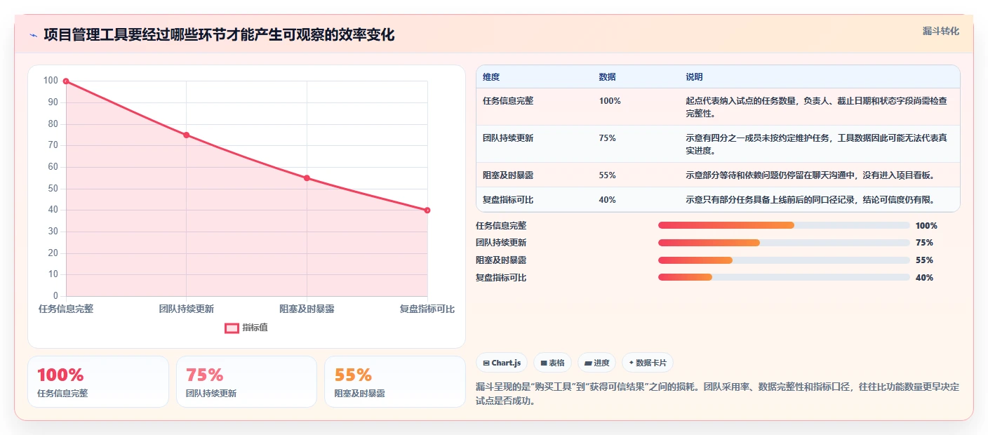Viewport: 988px width, 435px height.
Task: Click the 复盘指标可比 progress bar
Action: 784,277
